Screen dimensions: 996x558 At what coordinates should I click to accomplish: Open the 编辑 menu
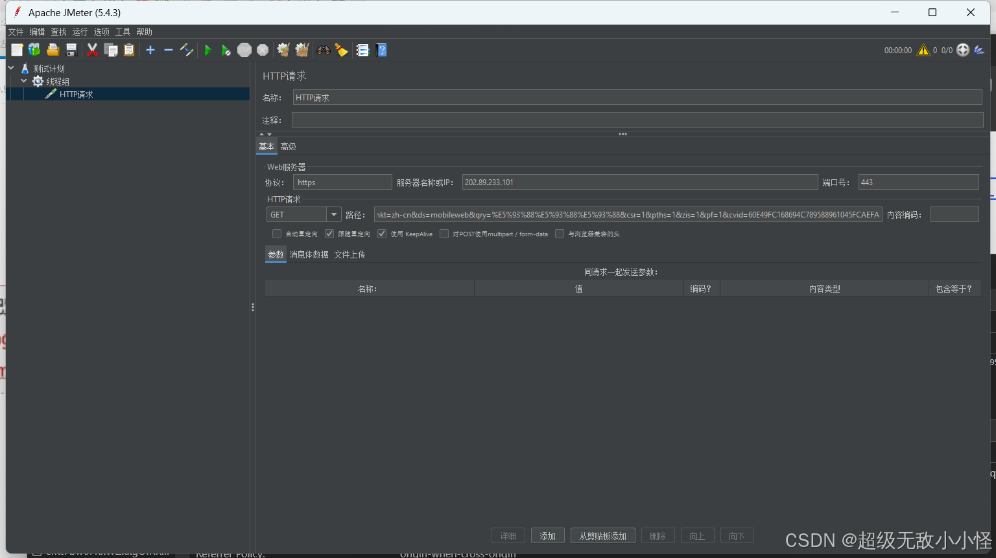tap(37, 32)
